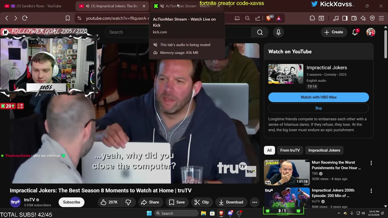This screenshot has height=218, width=388.
Task: Click the Buy button
Action: [x=319, y=108]
